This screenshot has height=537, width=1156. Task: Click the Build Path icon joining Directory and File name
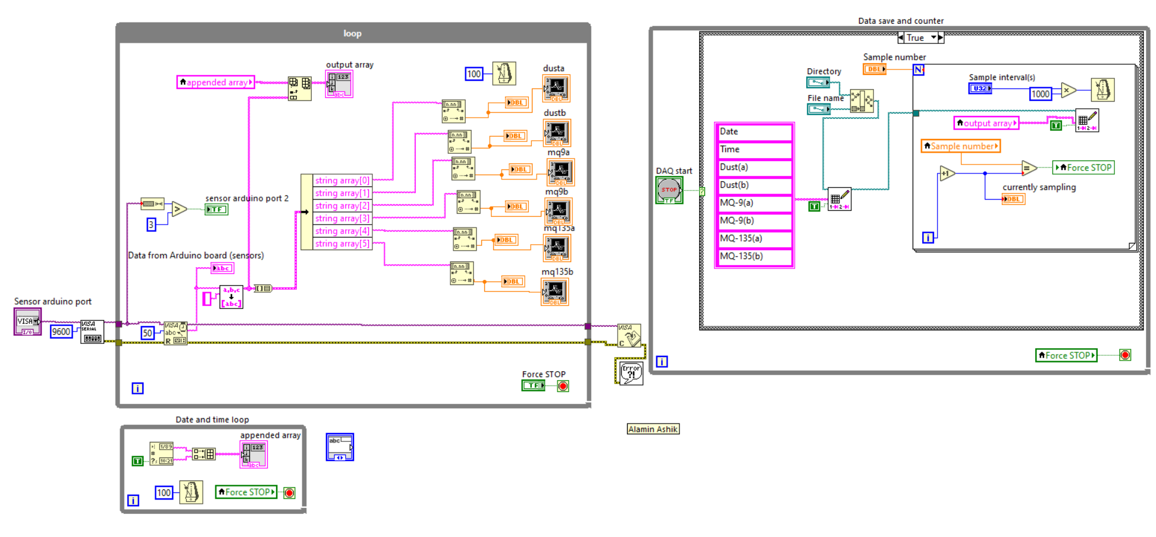863,101
